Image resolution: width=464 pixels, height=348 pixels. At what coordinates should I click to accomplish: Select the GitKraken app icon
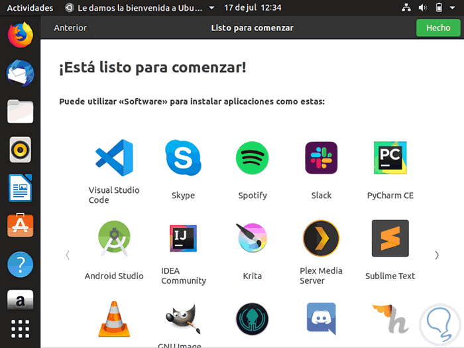pyautogui.click(x=253, y=319)
